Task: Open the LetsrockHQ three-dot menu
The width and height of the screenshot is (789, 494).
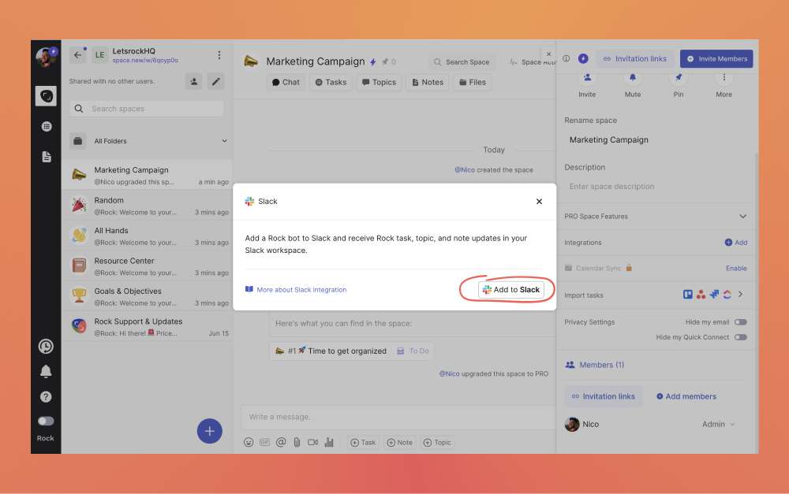Action: point(219,55)
